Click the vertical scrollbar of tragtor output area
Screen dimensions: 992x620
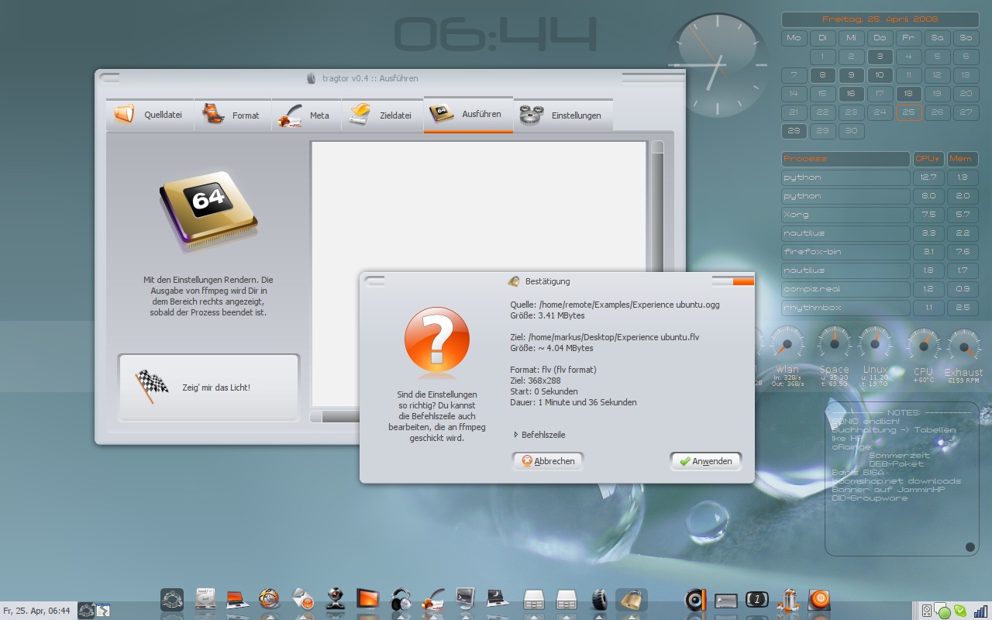tap(657, 205)
